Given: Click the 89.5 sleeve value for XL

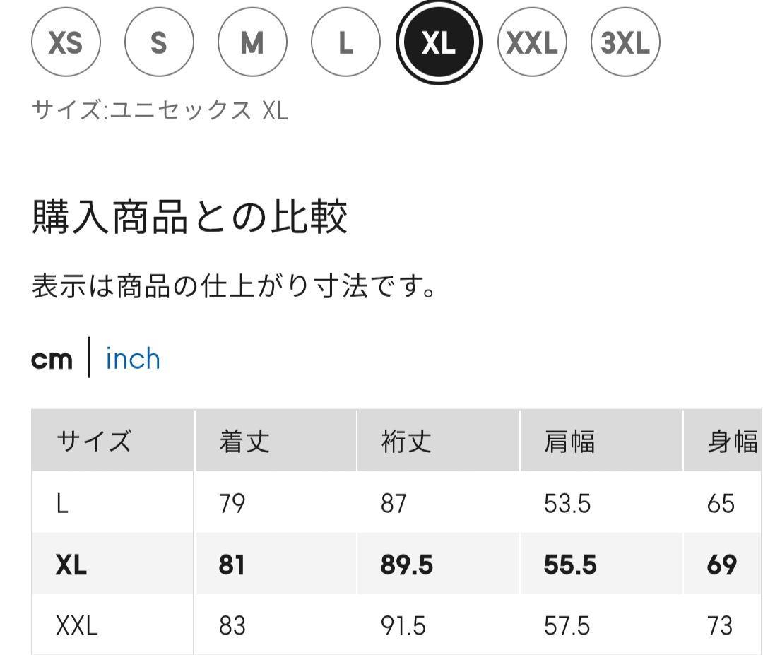Looking at the screenshot, I should coord(406,565).
